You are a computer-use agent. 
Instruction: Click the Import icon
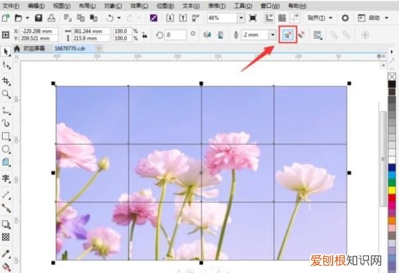(170, 18)
